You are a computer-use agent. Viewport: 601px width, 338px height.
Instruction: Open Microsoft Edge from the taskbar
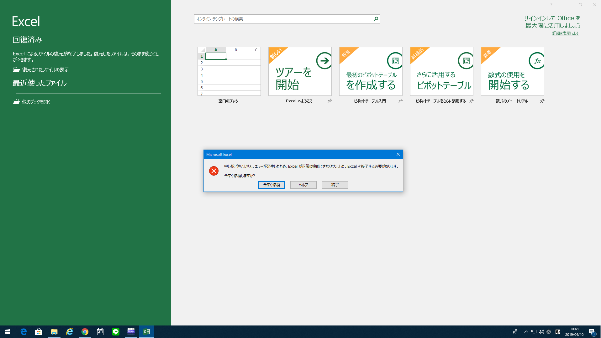[24, 332]
